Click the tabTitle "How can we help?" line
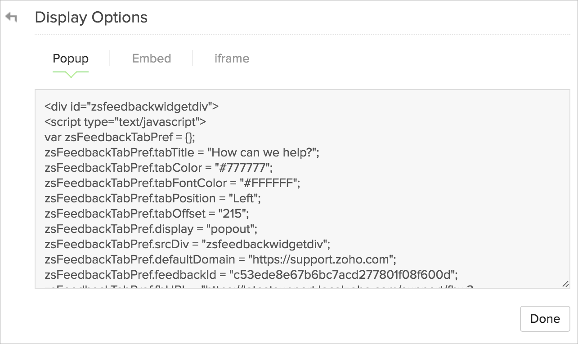Screen dimensions: 578x344 click(182, 152)
